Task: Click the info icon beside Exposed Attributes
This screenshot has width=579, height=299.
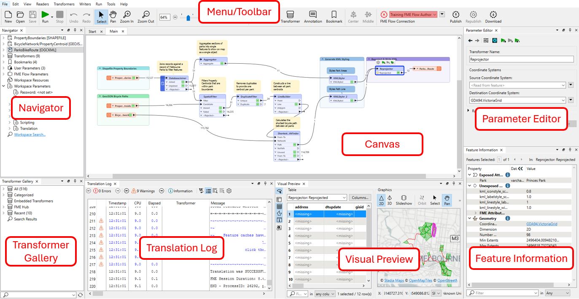Action: (x=508, y=175)
